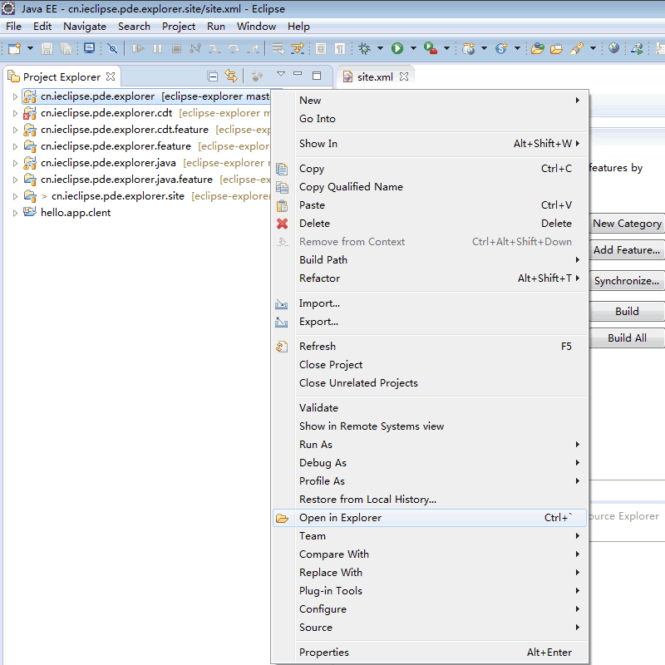This screenshot has width=665, height=665.
Task: Open the Plug-in Tools submenu
Action: click(430, 591)
